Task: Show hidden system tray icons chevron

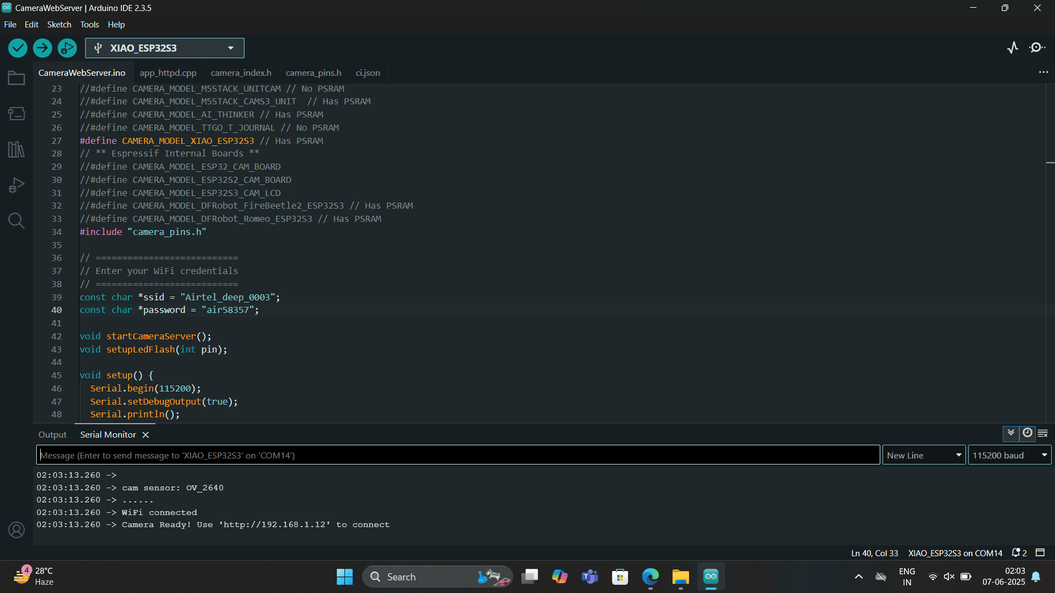Action: (858, 577)
